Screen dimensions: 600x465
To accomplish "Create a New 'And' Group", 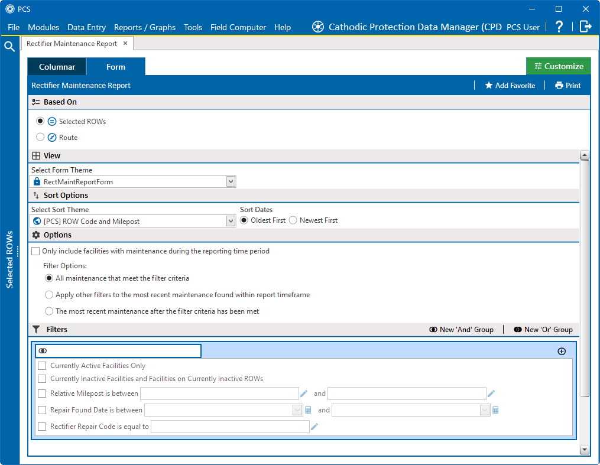I will click(x=462, y=329).
